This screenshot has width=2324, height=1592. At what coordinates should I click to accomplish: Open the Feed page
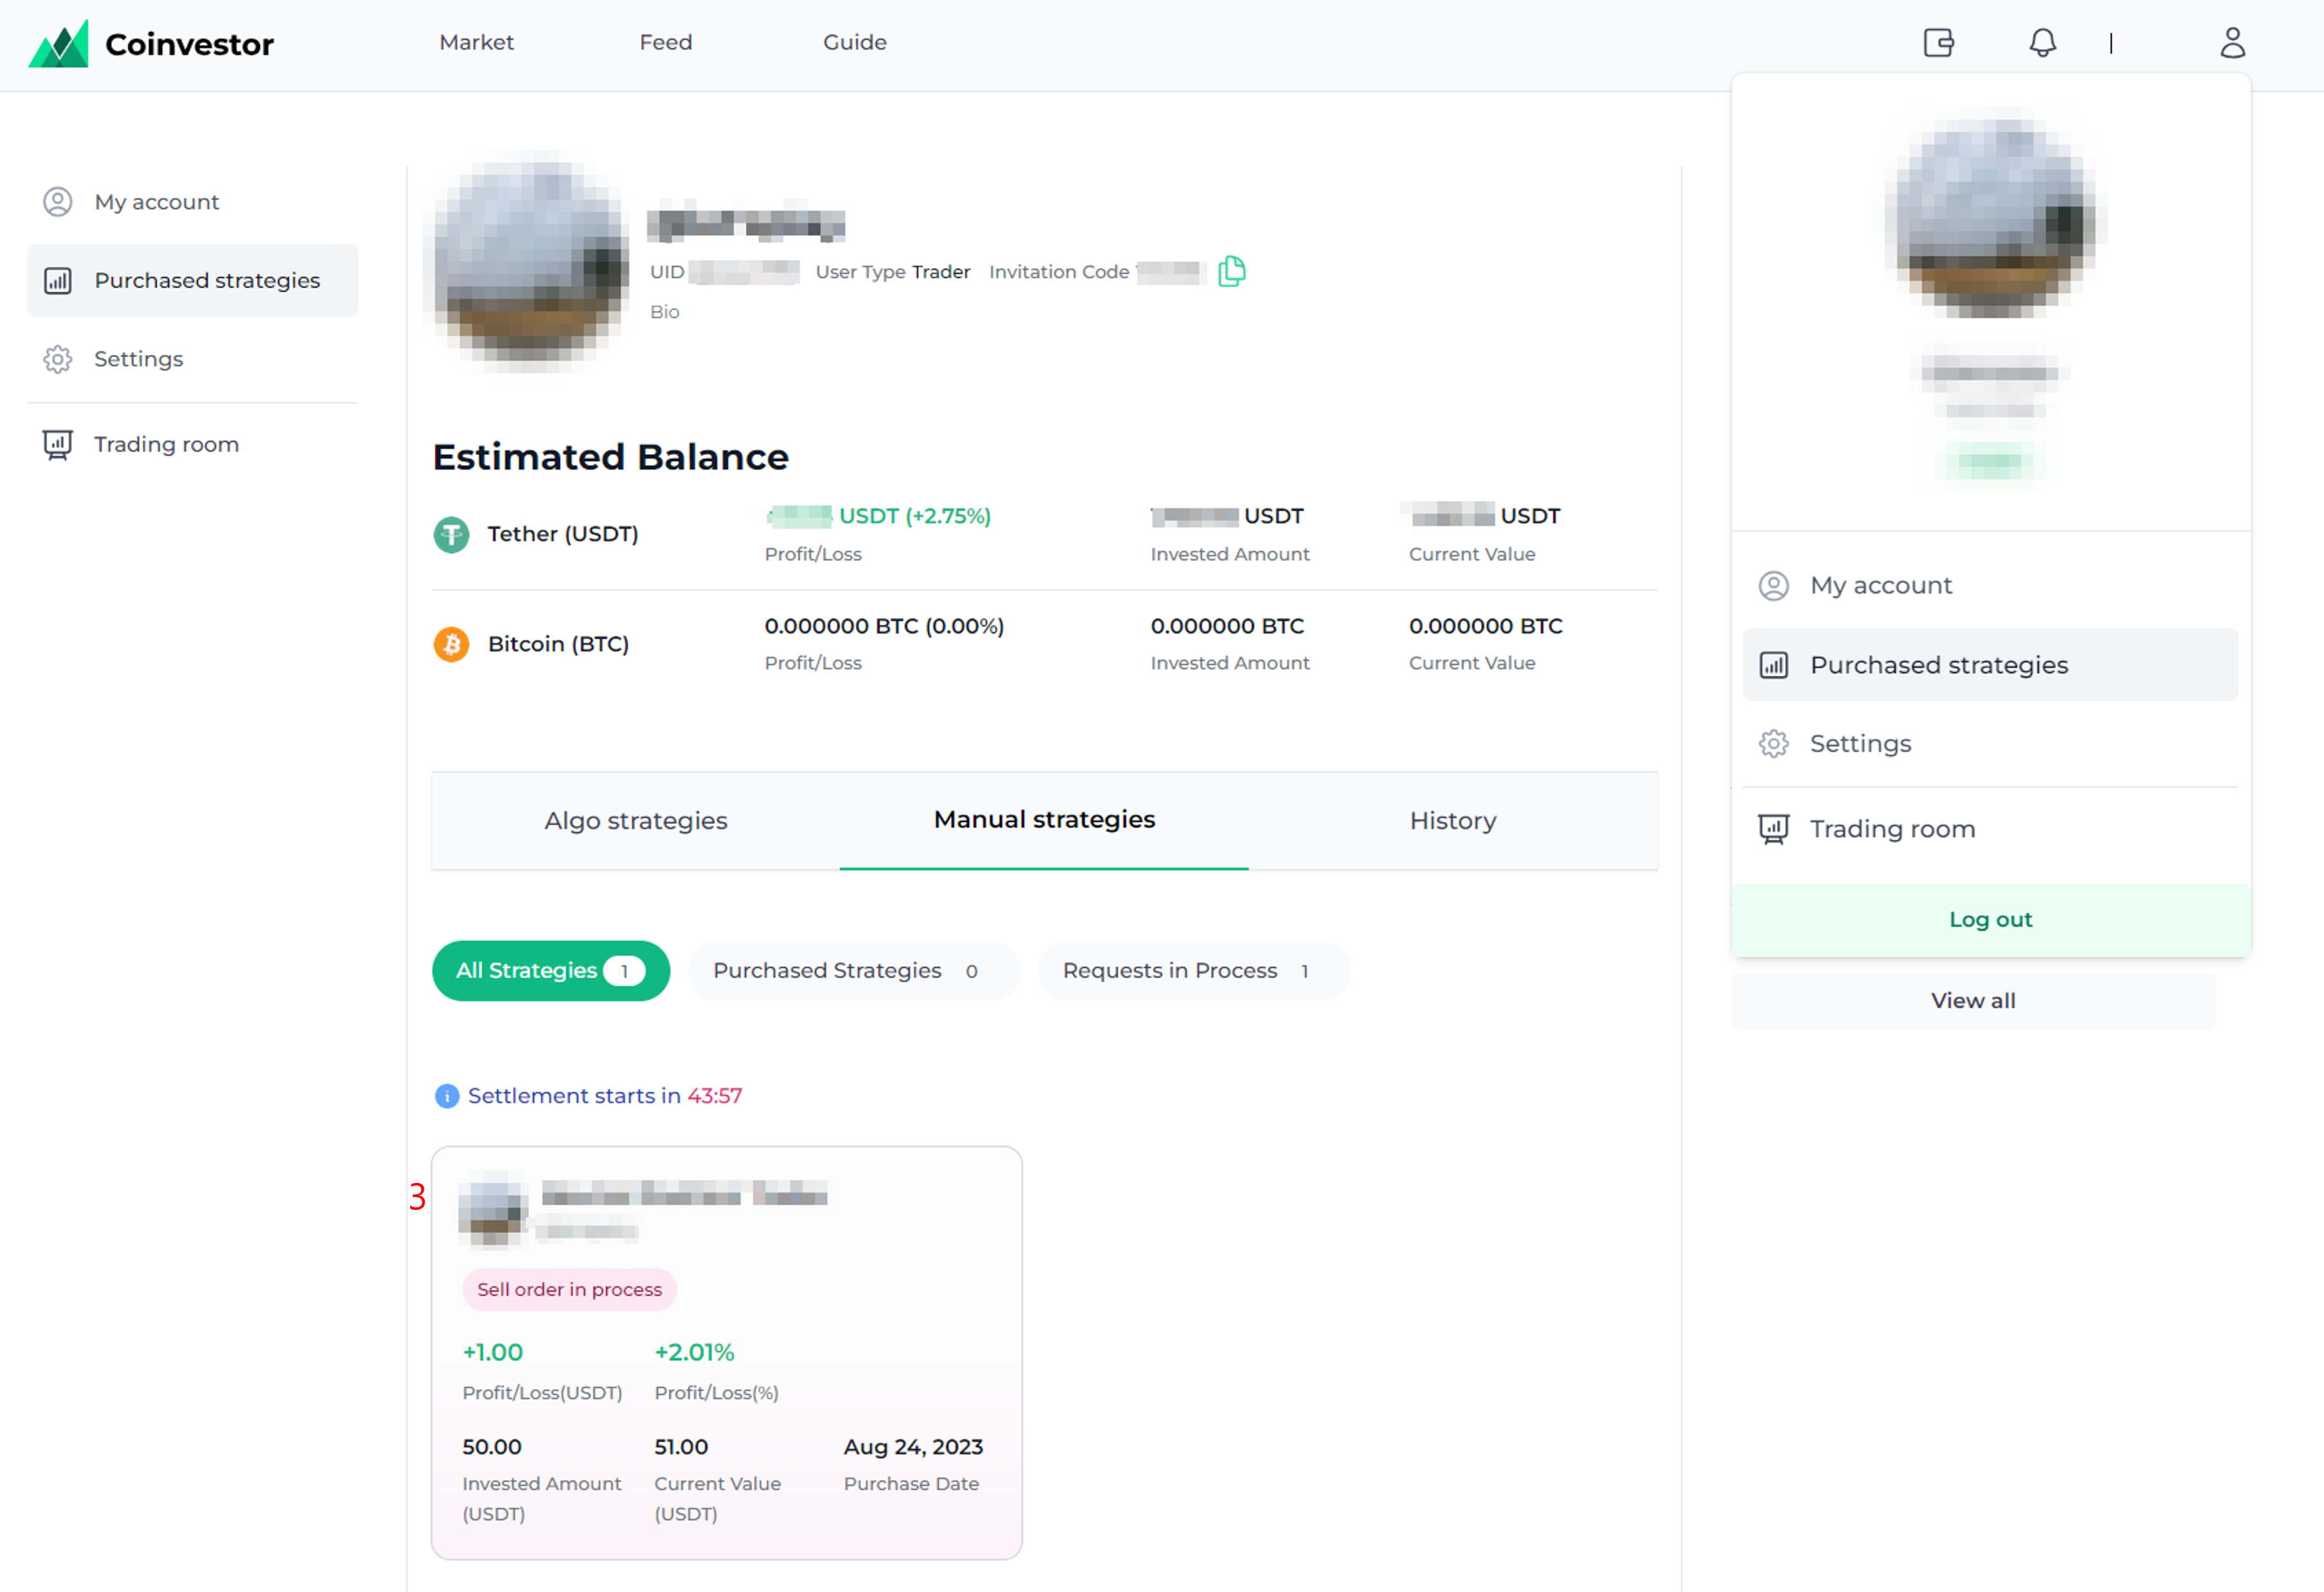click(666, 42)
